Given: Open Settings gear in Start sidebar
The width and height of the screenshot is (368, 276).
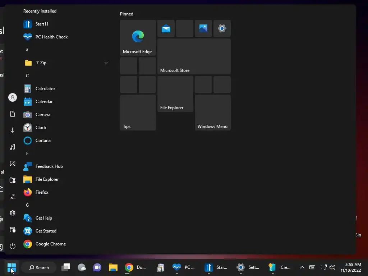Looking at the screenshot, I should (13, 213).
